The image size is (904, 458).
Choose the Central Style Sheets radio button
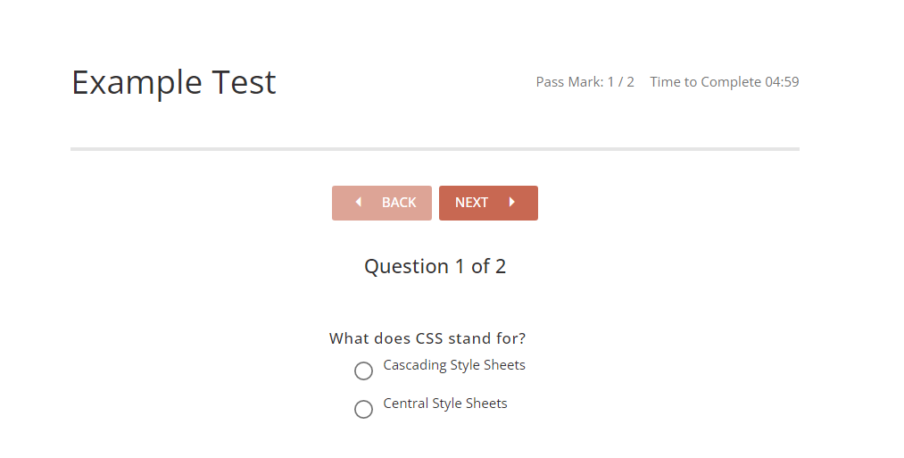pos(363,409)
